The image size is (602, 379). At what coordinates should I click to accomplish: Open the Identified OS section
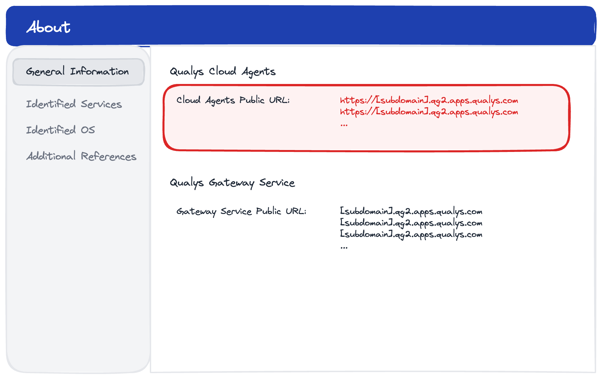[61, 130]
